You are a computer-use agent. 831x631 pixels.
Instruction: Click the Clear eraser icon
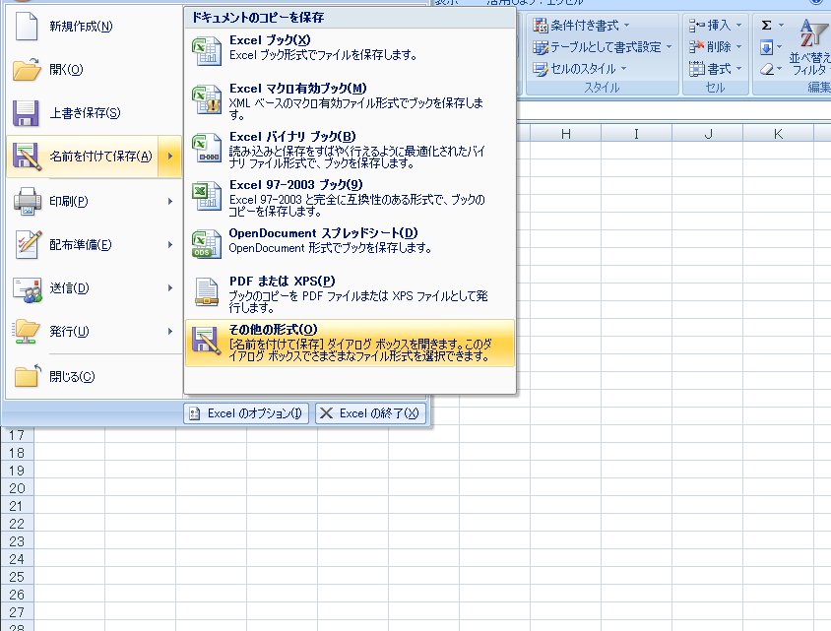[767, 70]
